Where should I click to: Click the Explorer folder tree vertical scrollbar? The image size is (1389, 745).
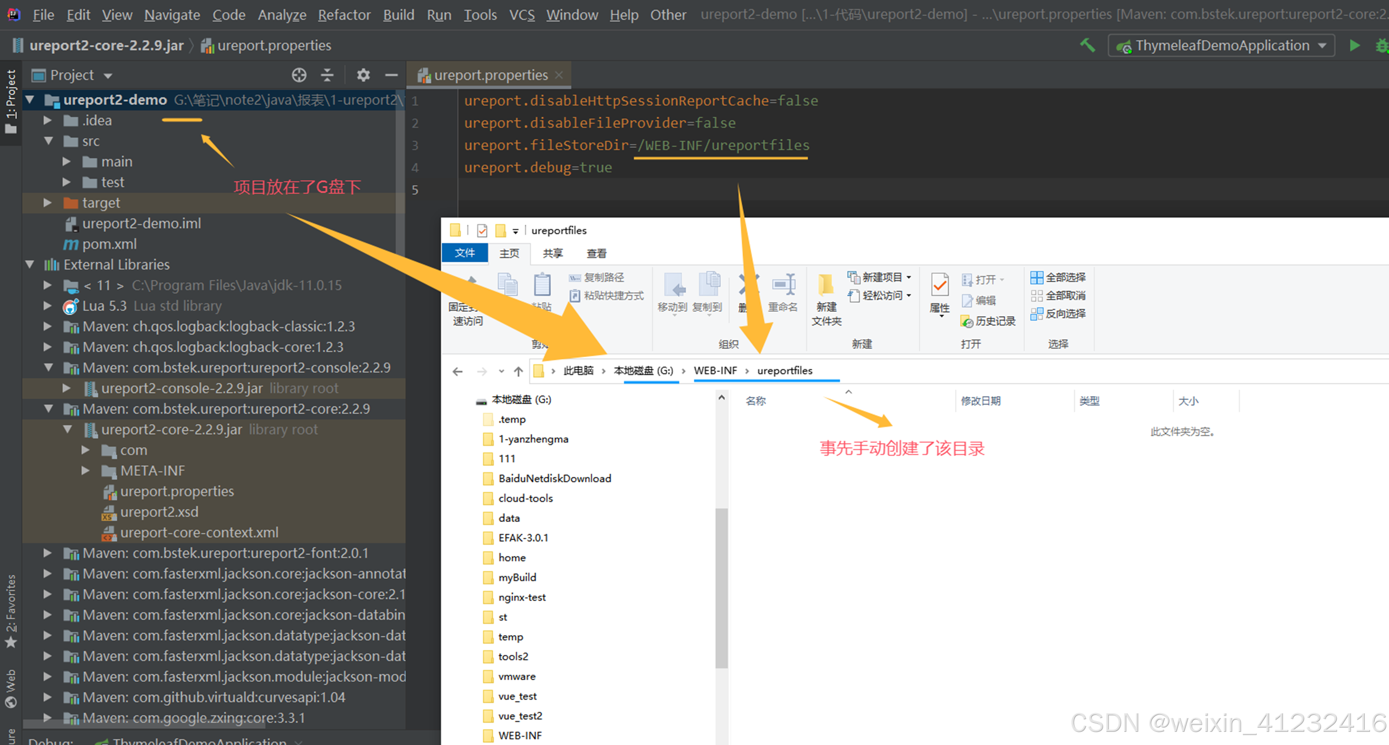[722, 588]
